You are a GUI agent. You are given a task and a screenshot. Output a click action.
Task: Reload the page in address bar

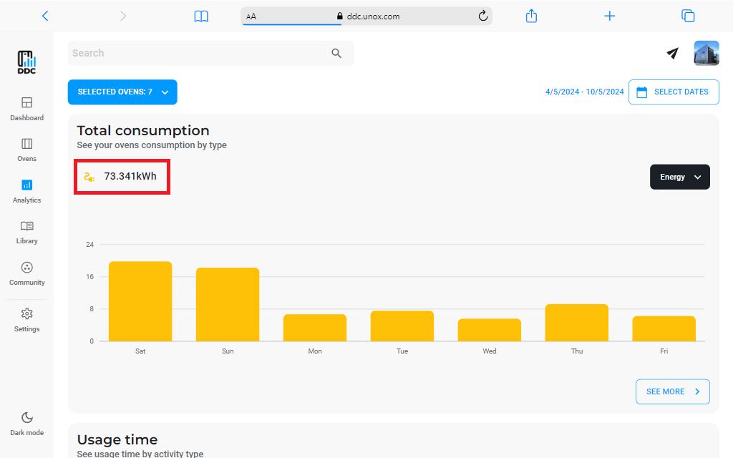pyautogui.click(x=482, y=16)
